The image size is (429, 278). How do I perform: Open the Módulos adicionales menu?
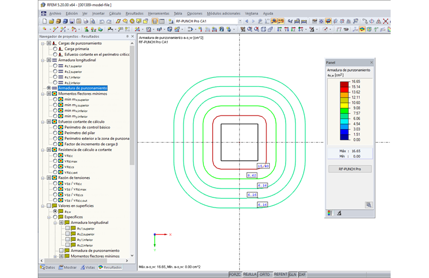[x=224, y=14]
